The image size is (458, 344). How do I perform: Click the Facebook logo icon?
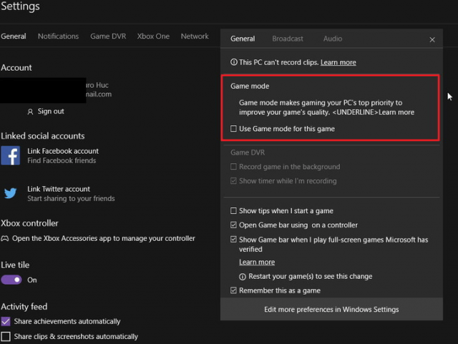click(10, 155)
